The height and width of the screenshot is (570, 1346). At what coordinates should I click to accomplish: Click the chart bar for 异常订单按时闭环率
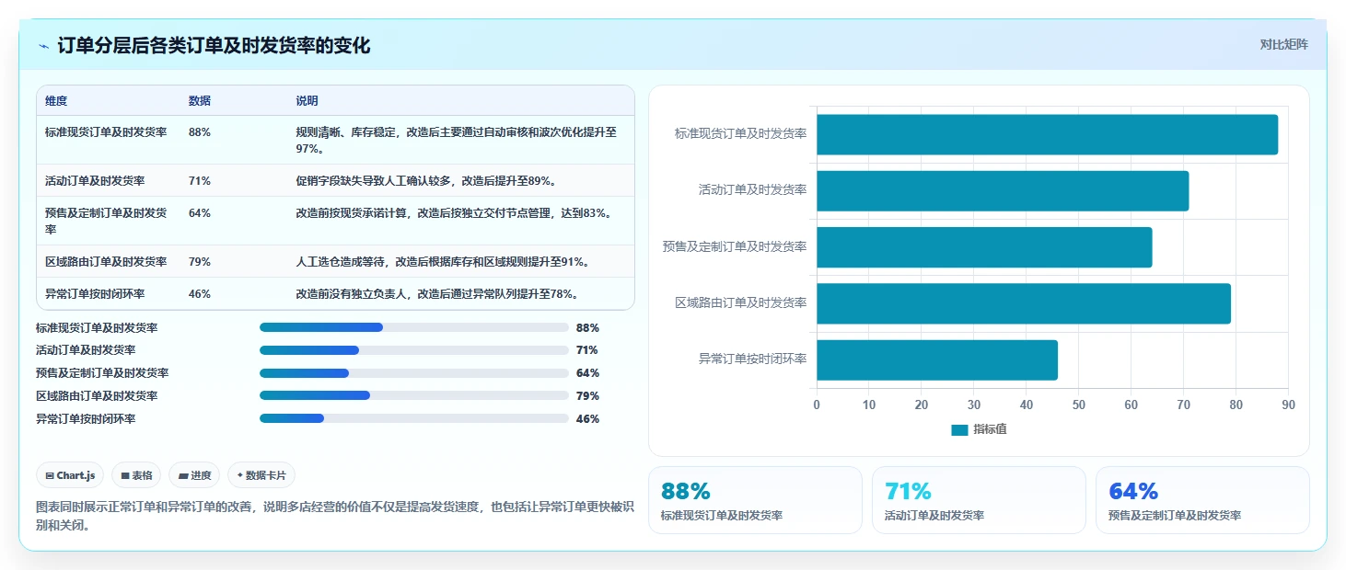pos(937,360)
